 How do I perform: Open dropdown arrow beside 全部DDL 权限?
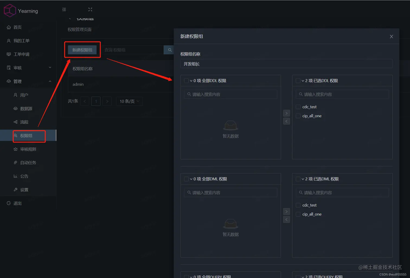(191, 81)
